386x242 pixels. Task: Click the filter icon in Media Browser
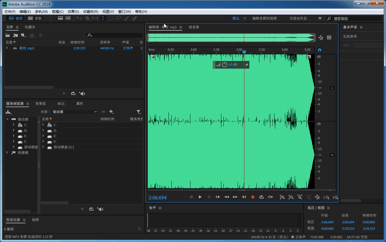tap(139, 112)
